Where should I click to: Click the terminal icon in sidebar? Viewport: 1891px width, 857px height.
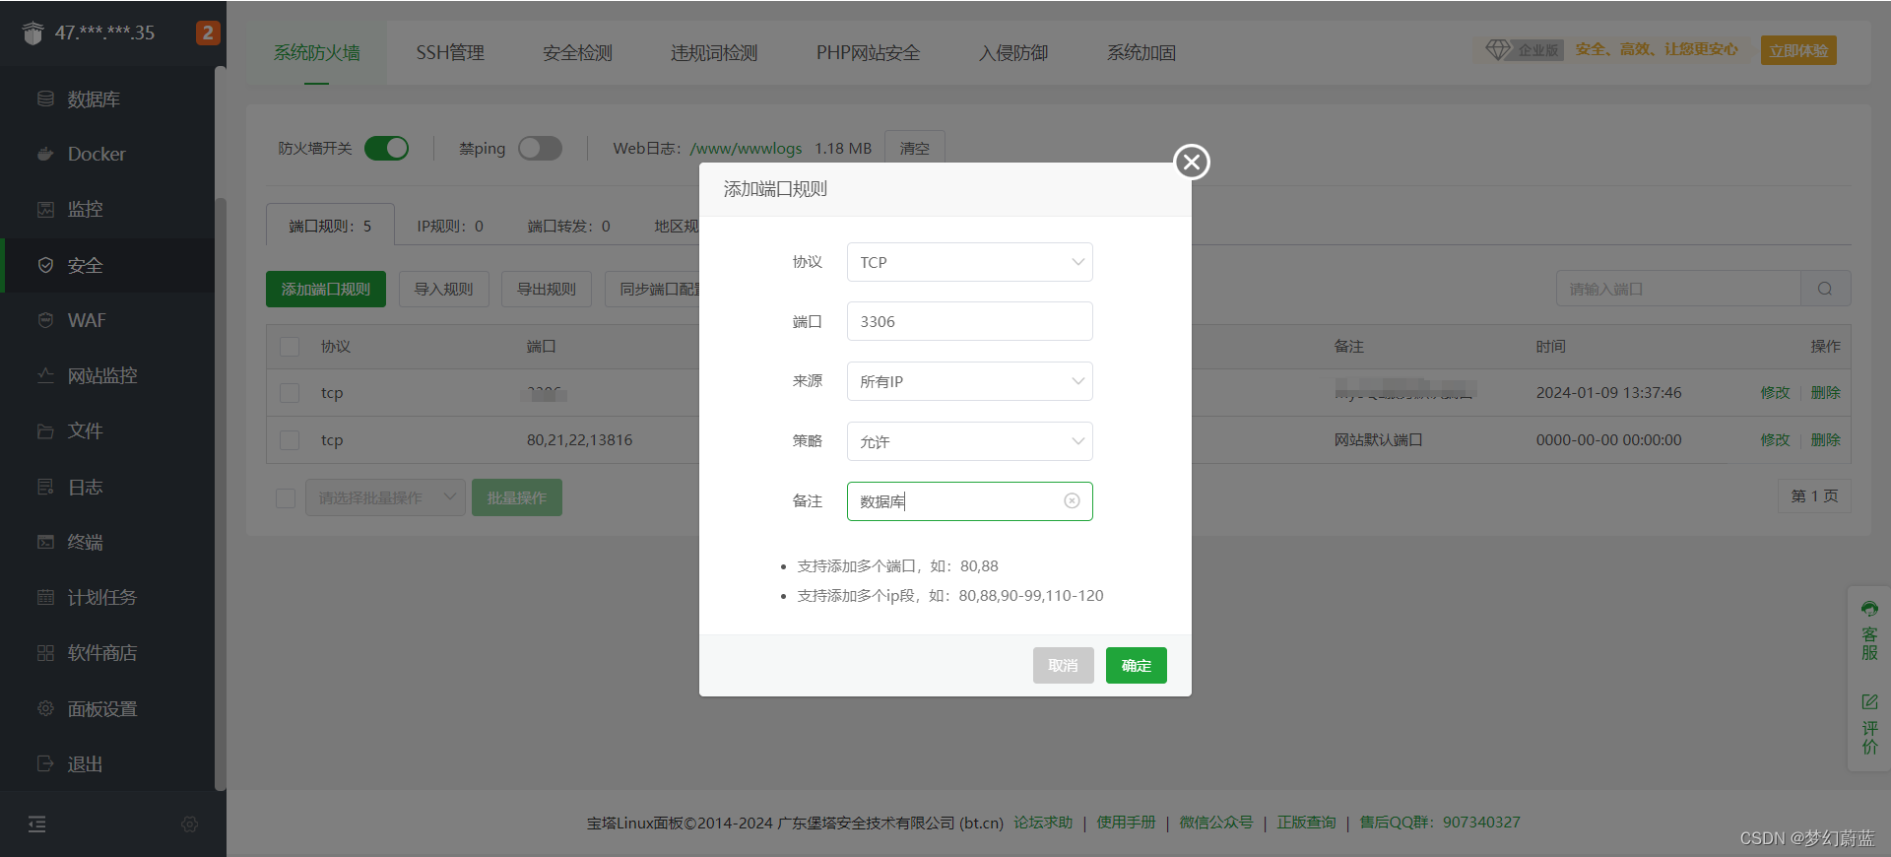click(45, 542)
